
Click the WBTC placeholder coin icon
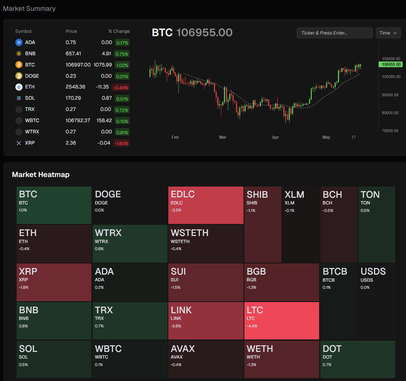pyautogui.click(x=19, y=120)
